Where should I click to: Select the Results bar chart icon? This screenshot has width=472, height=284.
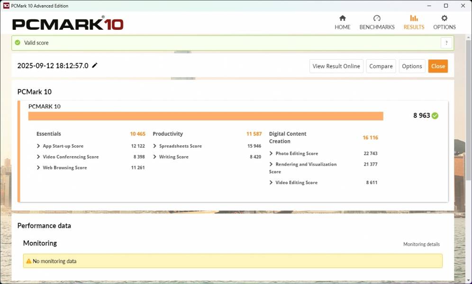tap(414, 18)
